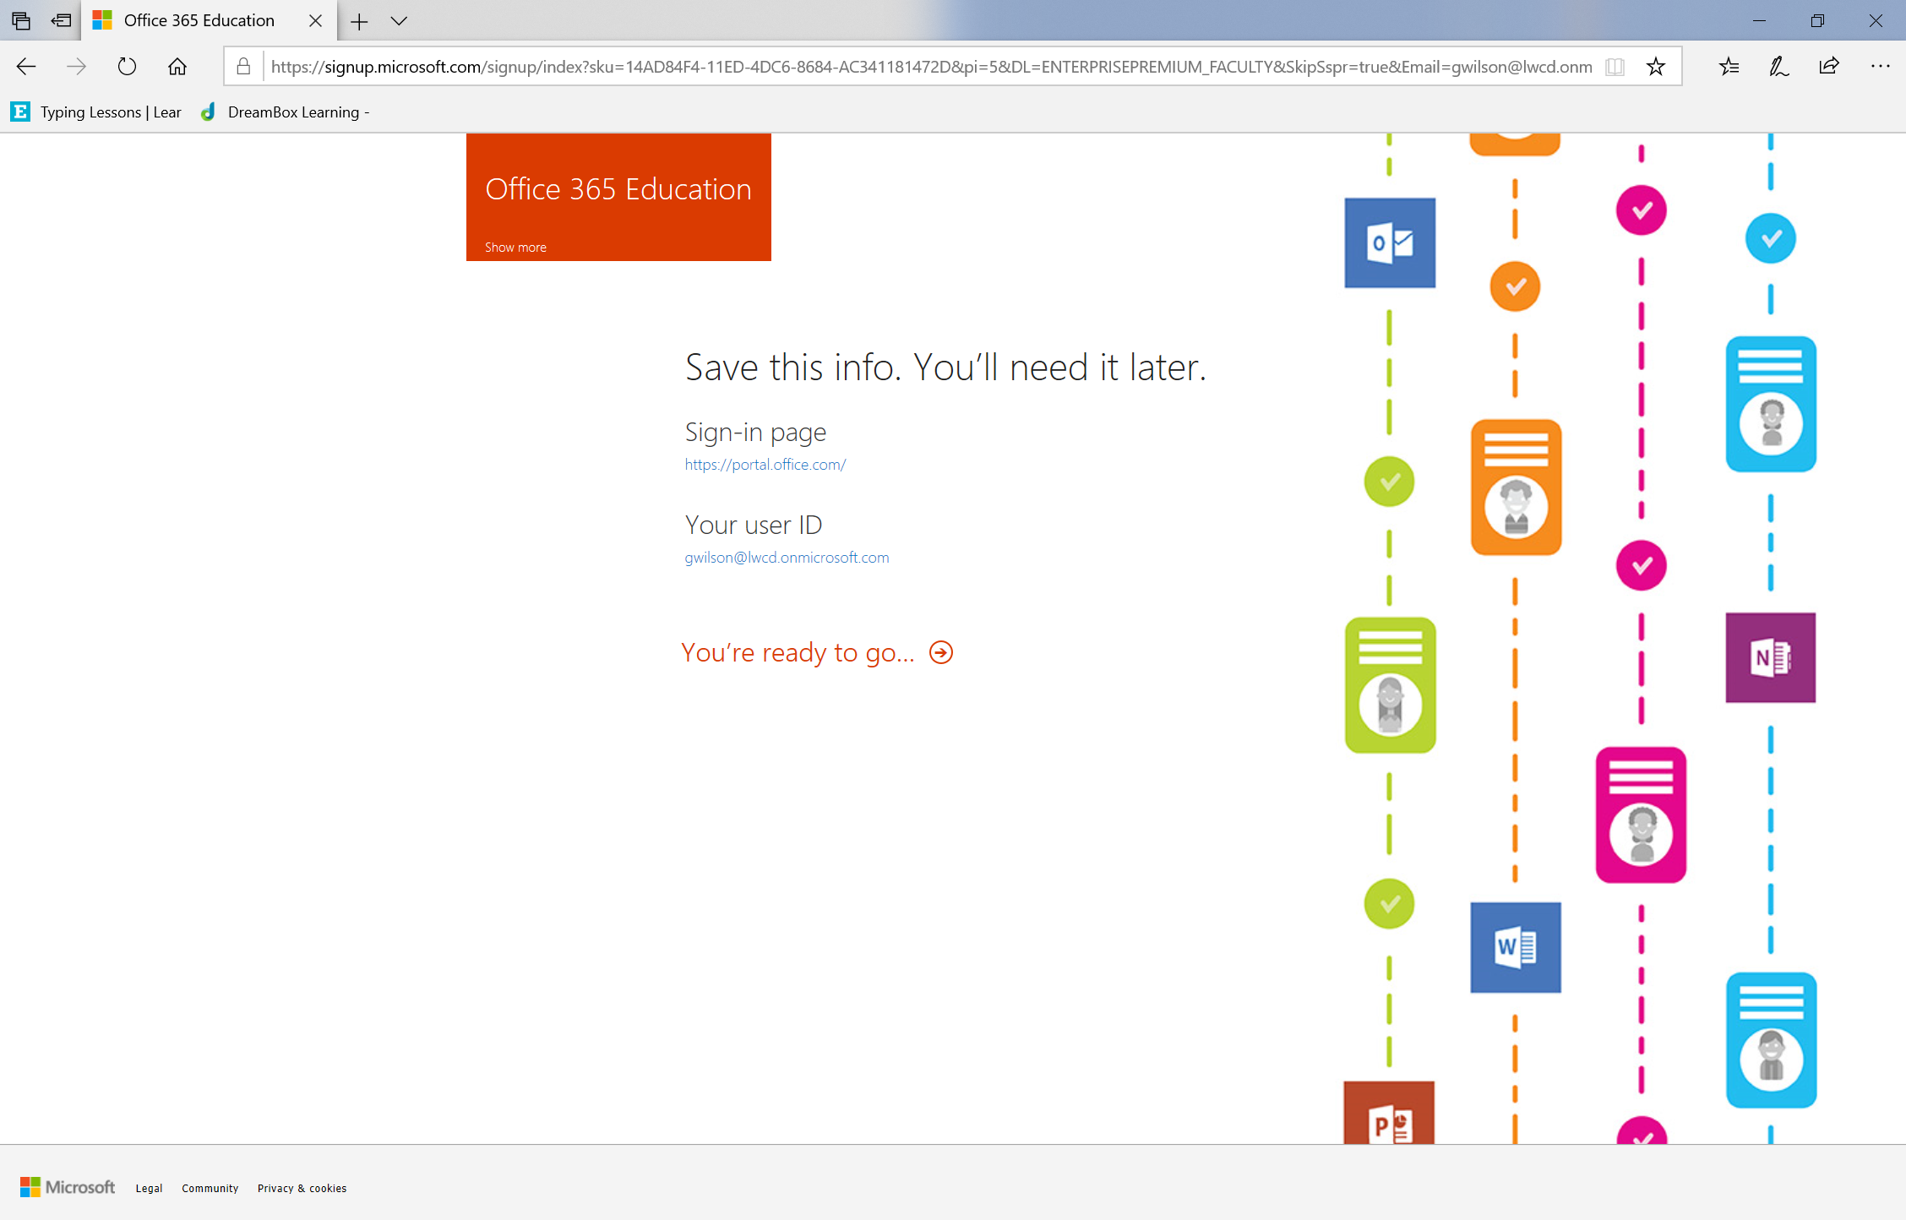Click the forward navigation arrow
The width and height of the screenshot is (1906, 1220).
(x=76, y=67)
